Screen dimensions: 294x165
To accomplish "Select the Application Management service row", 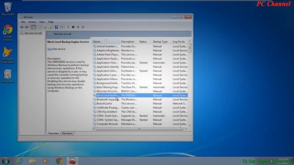I will tap(140, 79).
